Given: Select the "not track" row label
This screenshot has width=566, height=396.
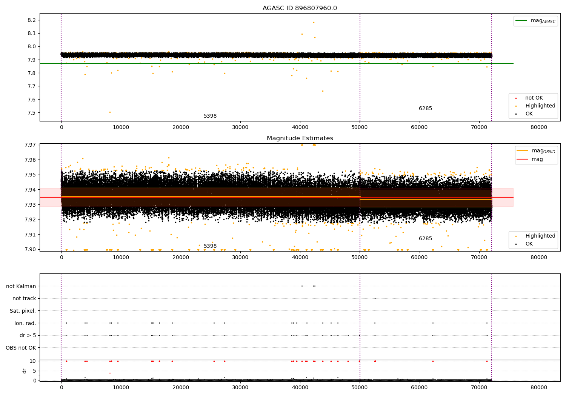Looking at the screenshot, I should point(24,299).
